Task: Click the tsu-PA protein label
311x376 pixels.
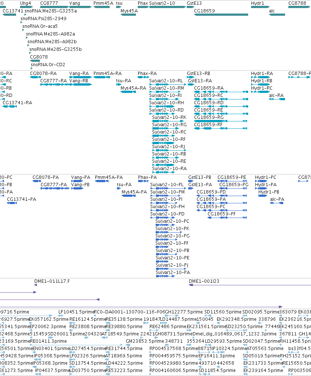Action: tap(124, 185)
